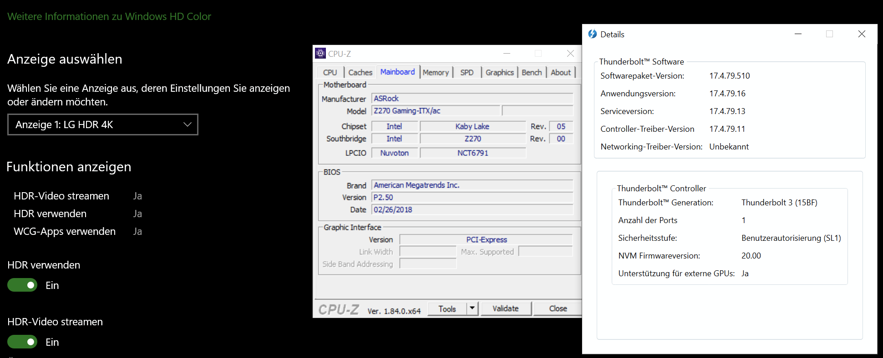Click the LPCIO 'Nuvoton' field
The width and height of the screenshot is (883, 358).
(394, 153)
